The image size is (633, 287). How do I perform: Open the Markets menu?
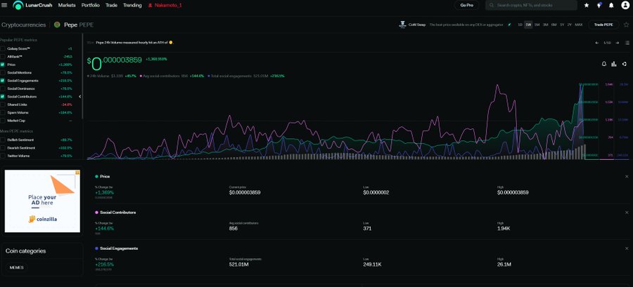pyautogui.click(x=67, y=5)
